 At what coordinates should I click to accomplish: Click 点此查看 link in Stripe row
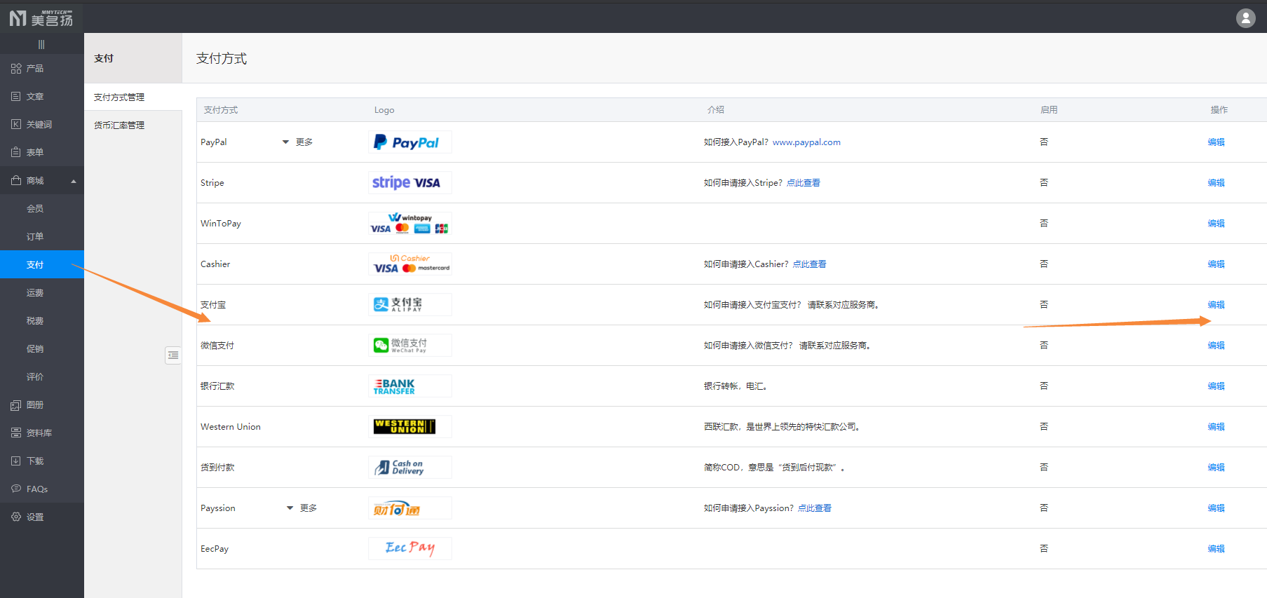coord(803,183)
